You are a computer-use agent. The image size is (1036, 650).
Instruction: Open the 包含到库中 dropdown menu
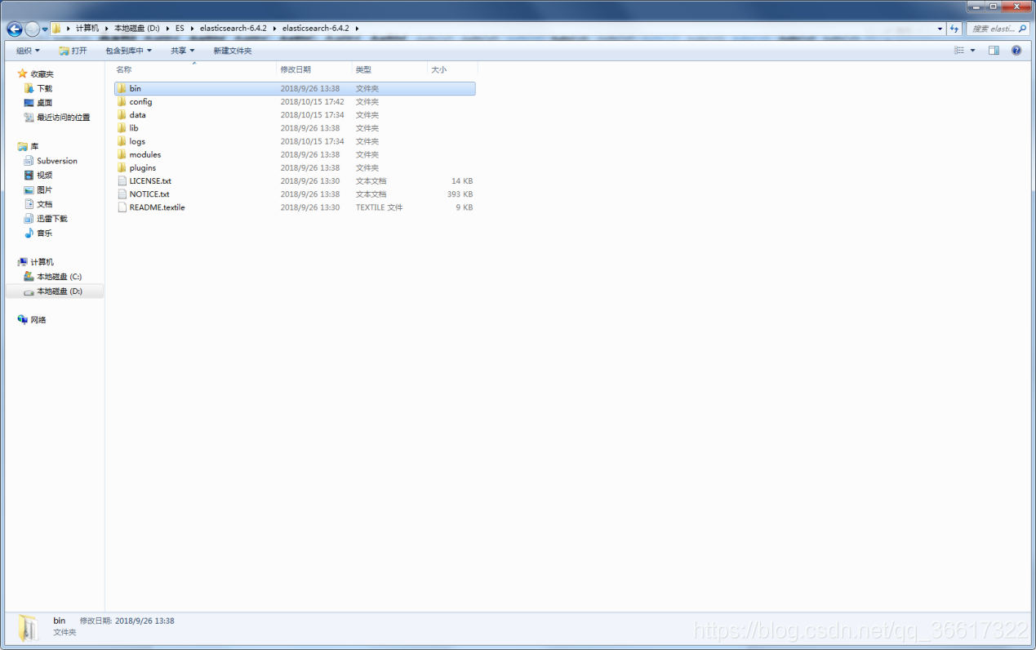point(128,51)
